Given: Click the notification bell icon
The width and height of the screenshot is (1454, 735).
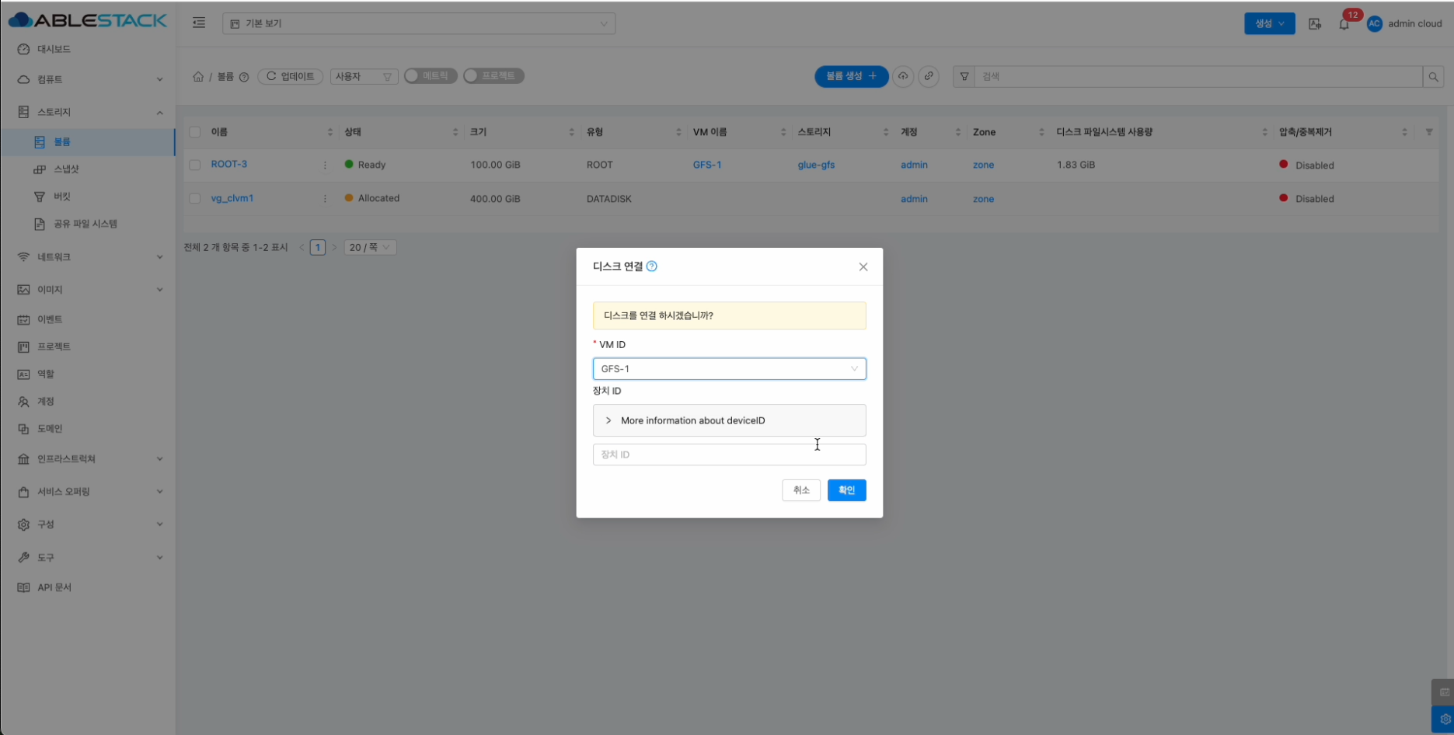Looking at the screenshot, I should (x=1344, y=24).
